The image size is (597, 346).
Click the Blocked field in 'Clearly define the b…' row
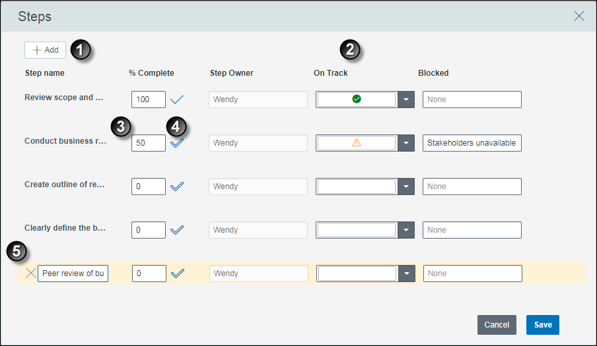472,230
